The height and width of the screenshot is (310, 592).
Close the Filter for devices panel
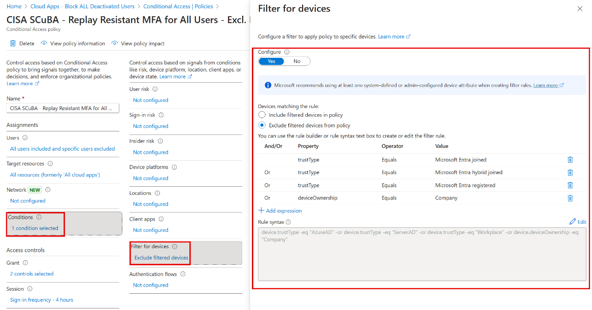pyautogui.click(x=580, y=9)
